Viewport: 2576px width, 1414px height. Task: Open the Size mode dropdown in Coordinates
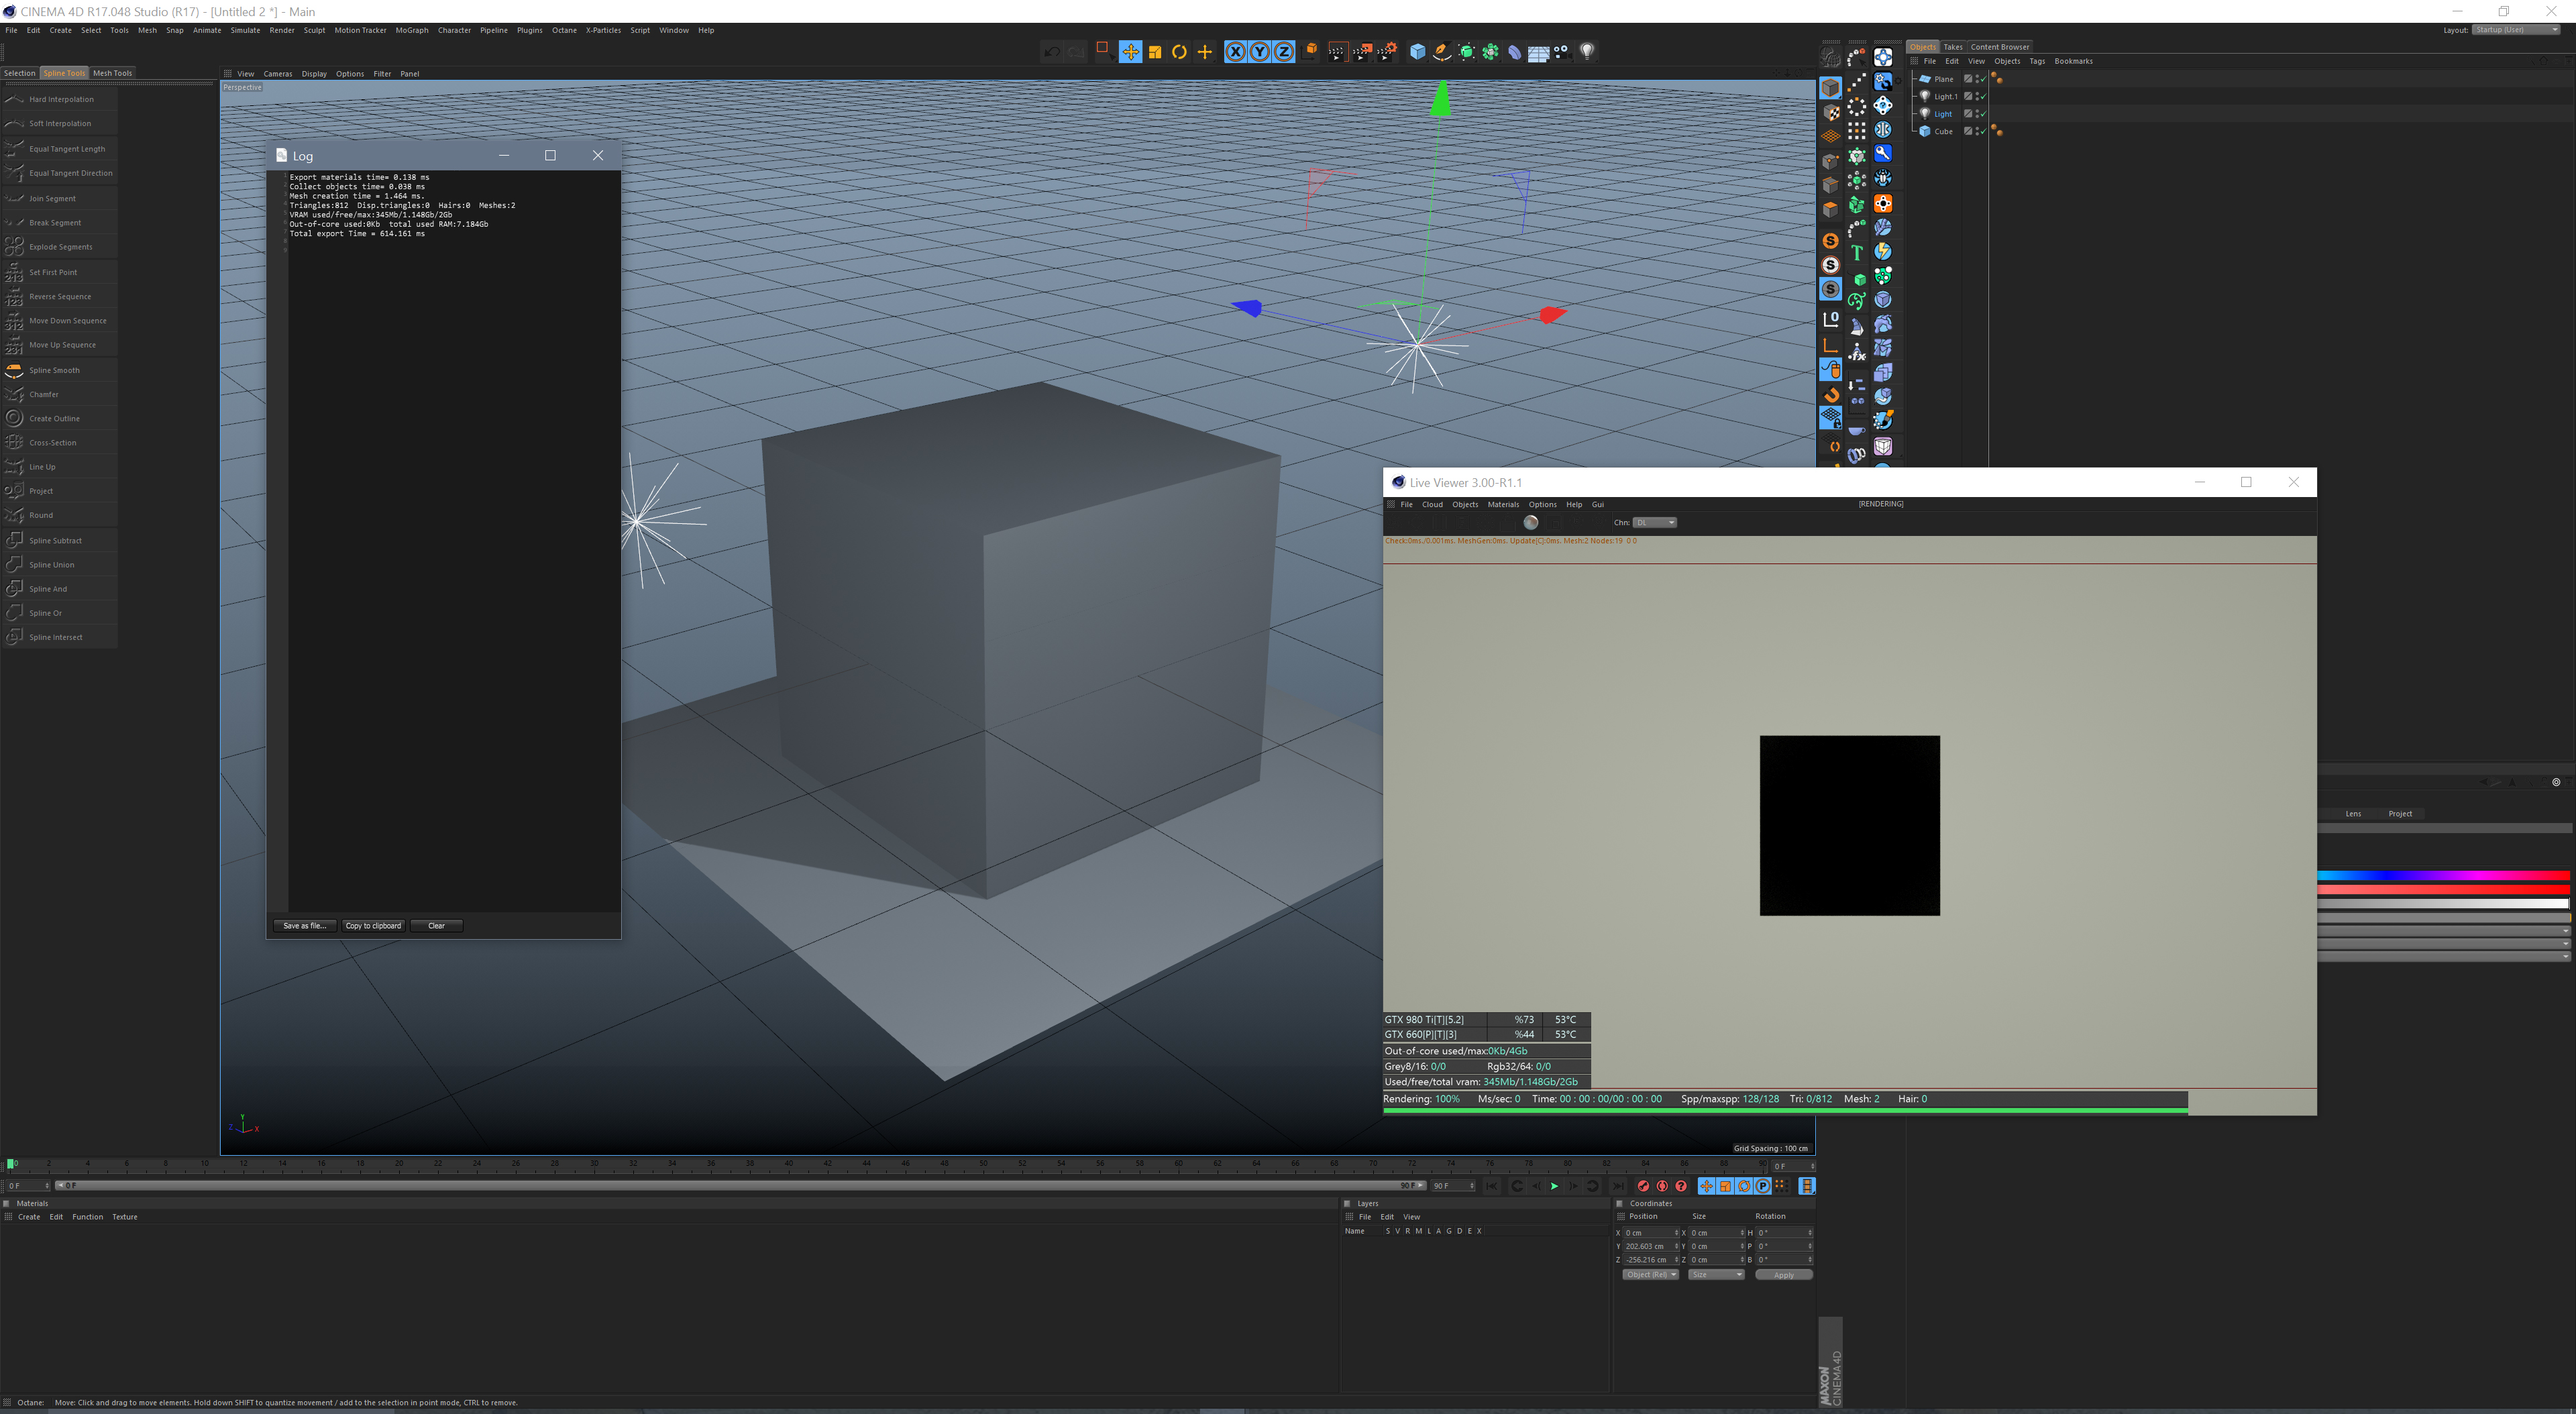1716,1274
